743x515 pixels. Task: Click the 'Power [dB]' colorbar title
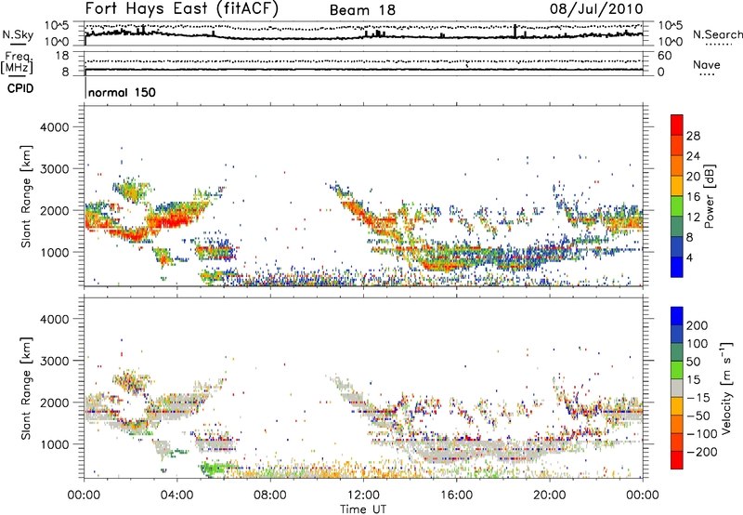point(710,196)
